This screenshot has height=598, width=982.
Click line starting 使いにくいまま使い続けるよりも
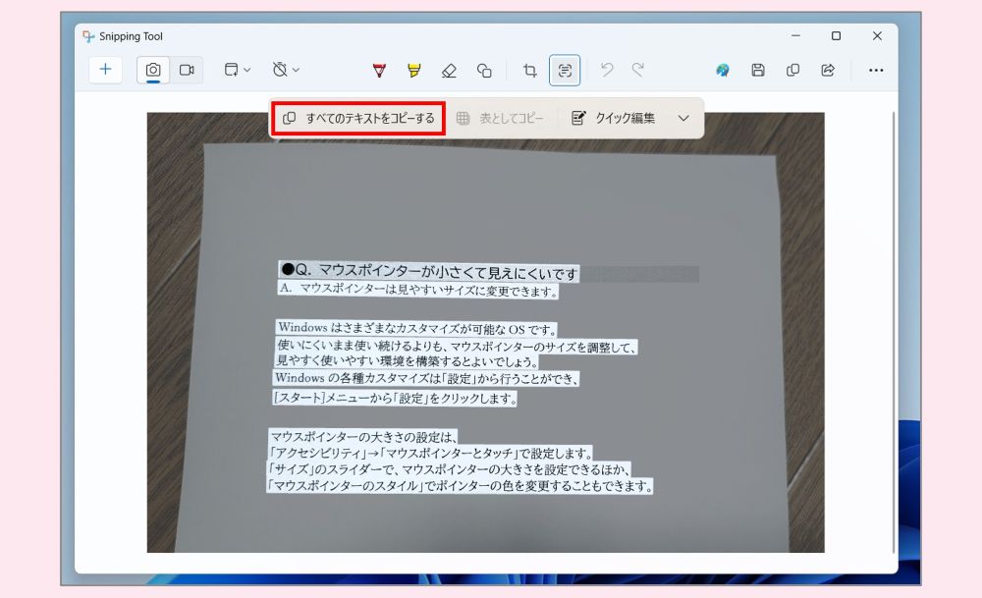pyautogui.click(x=457, y=346)
